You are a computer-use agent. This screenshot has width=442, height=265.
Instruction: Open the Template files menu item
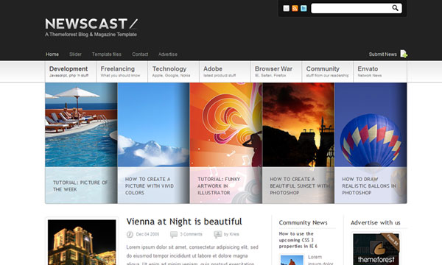tap(107, 54)
